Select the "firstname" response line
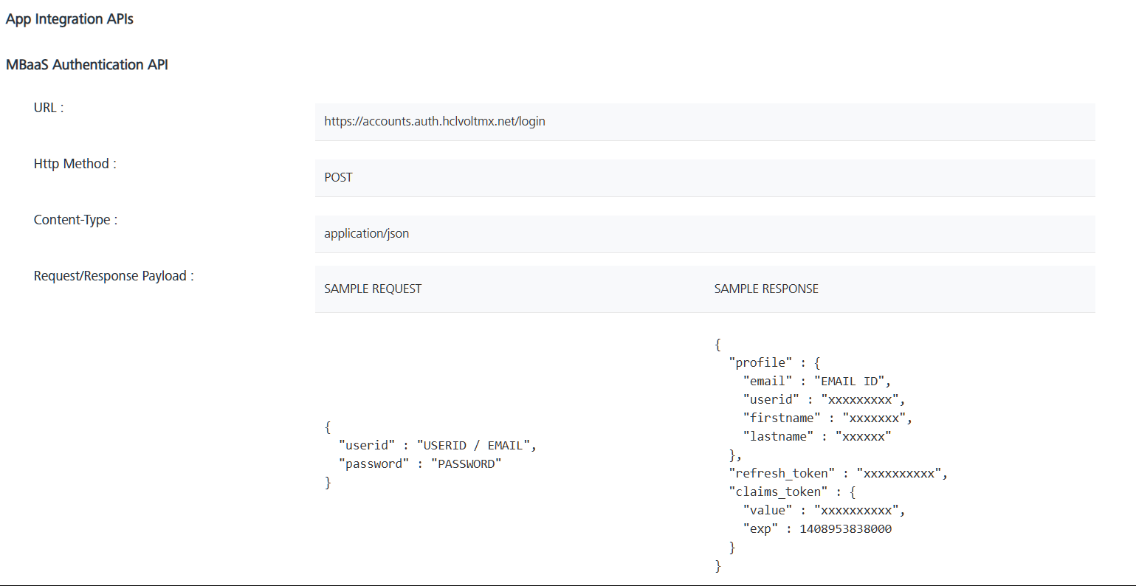Screen dimensions: 1136x586 click(827, 418)
